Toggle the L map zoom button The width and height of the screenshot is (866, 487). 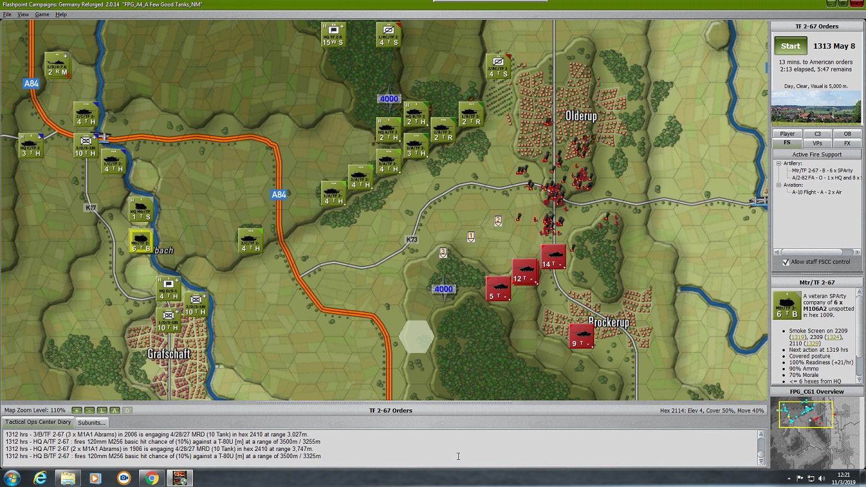click(103, 411)
